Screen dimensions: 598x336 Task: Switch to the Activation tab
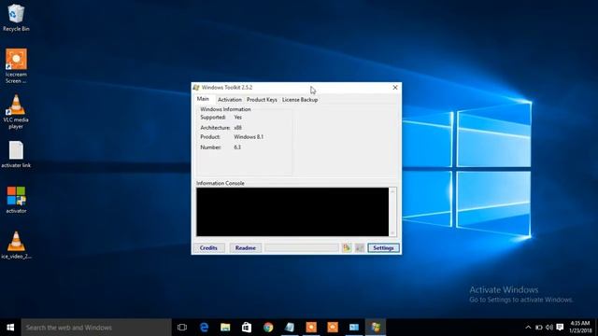pos(230,100)
